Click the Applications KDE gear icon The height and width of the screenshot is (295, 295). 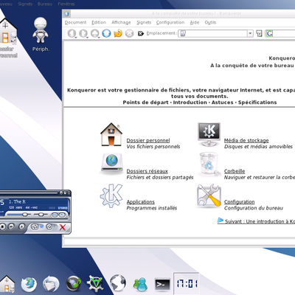(111, 196)
